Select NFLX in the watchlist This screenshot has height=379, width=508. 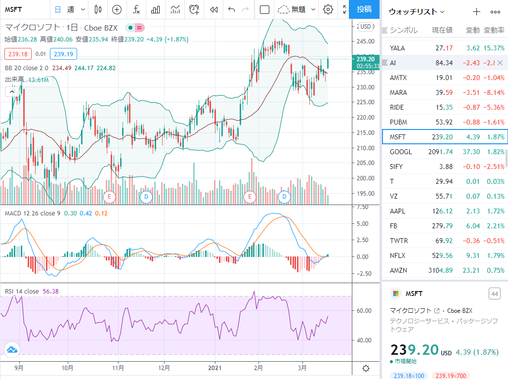[445, 255]
